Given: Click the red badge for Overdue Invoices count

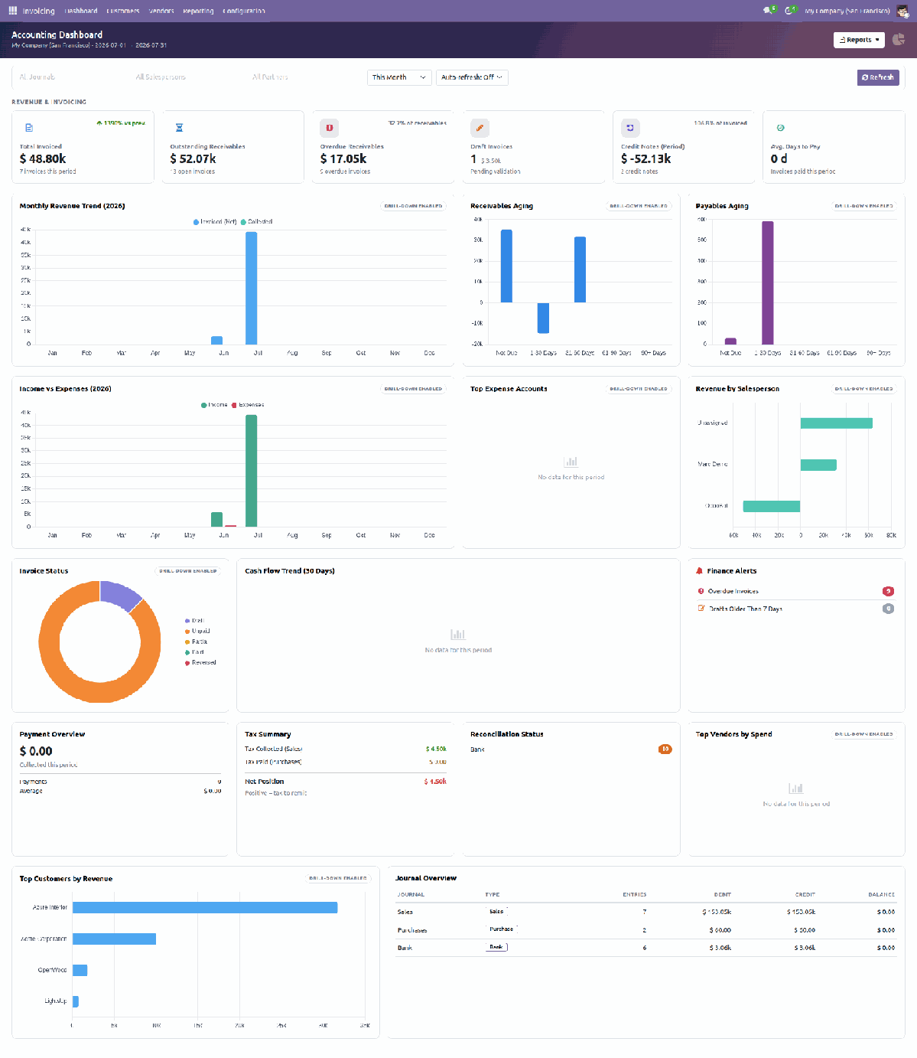Looking at the screenshot, I should click(x=888, y=591).
